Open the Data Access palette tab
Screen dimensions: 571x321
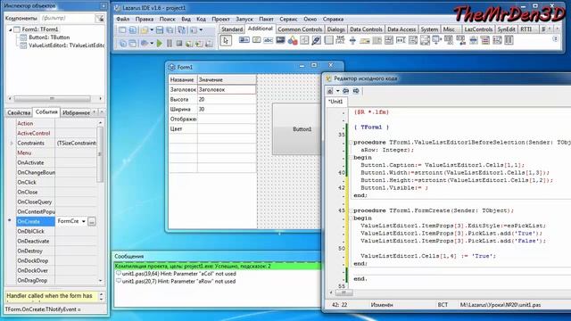401,29
